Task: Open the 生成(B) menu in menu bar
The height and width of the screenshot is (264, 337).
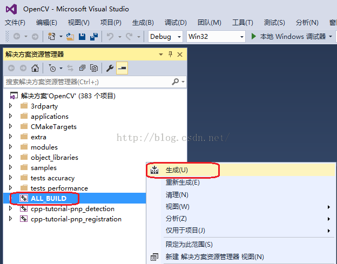Action: pyautogui.click(x=143, y=23)
